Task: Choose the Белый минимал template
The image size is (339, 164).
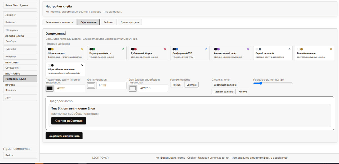Action: click(315, 53)
